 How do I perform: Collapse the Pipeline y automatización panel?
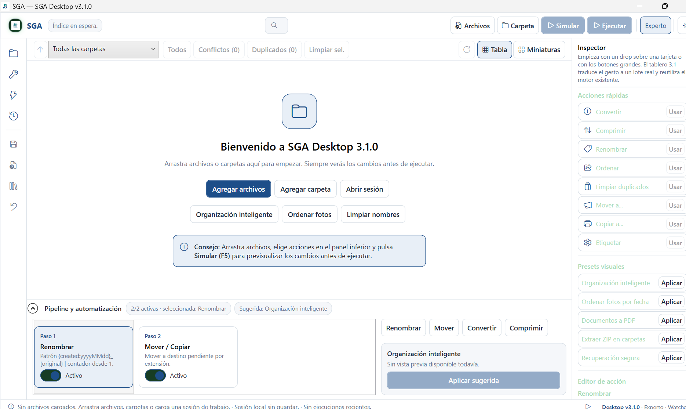click(x=33, y=308)
